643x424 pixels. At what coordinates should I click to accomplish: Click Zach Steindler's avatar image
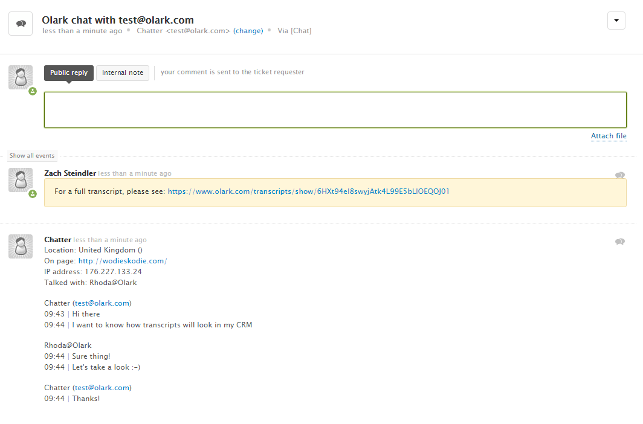tap(21, 180)
